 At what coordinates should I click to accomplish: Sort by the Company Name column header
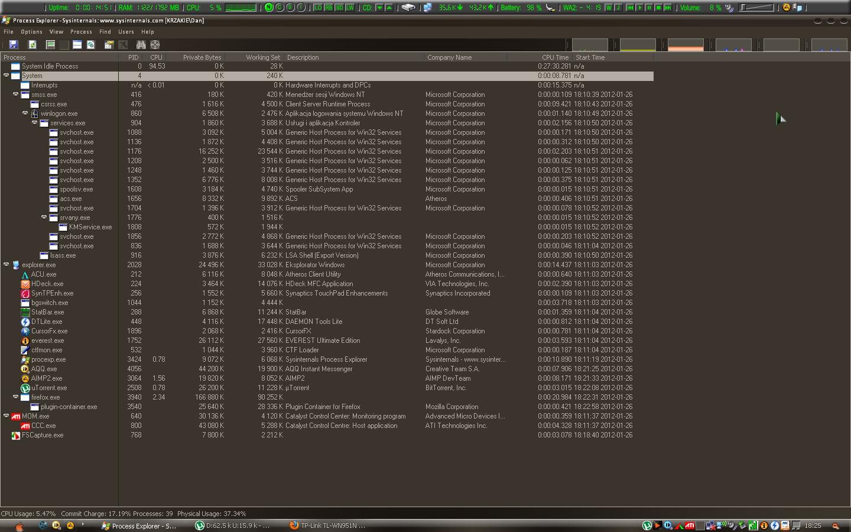(466, 57)
